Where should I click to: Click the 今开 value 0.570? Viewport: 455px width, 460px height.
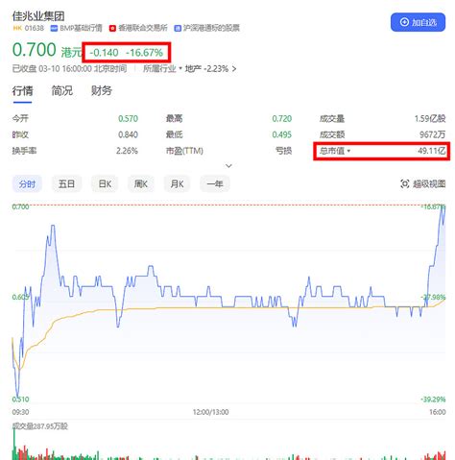(128, 119)
